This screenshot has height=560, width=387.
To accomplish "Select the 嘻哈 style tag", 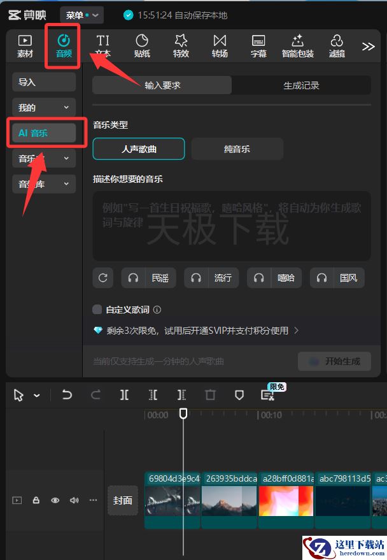I will click(286, 278).
